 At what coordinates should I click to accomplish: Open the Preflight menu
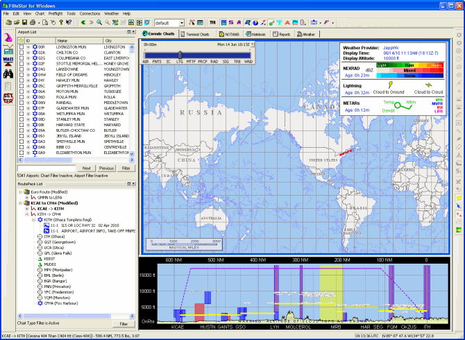(x=56, y=14)
